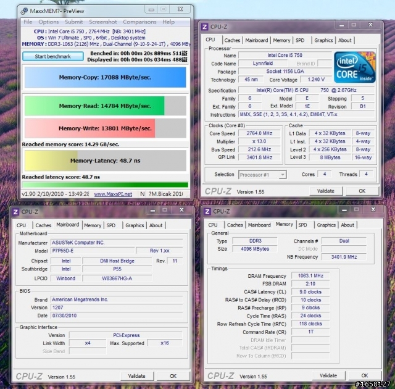Viewport: 395px width, 389px height.
Task: Close the MaxxMEM PreView window
Action: click(180, 9)
